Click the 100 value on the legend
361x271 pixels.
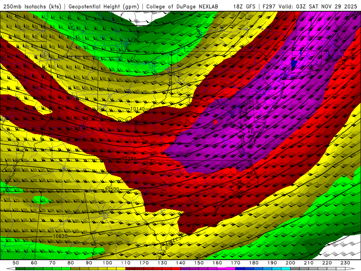(x=107, y=263)
